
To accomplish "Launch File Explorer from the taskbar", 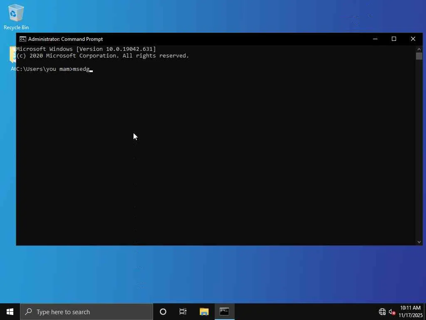I will [x=204, y=312].
